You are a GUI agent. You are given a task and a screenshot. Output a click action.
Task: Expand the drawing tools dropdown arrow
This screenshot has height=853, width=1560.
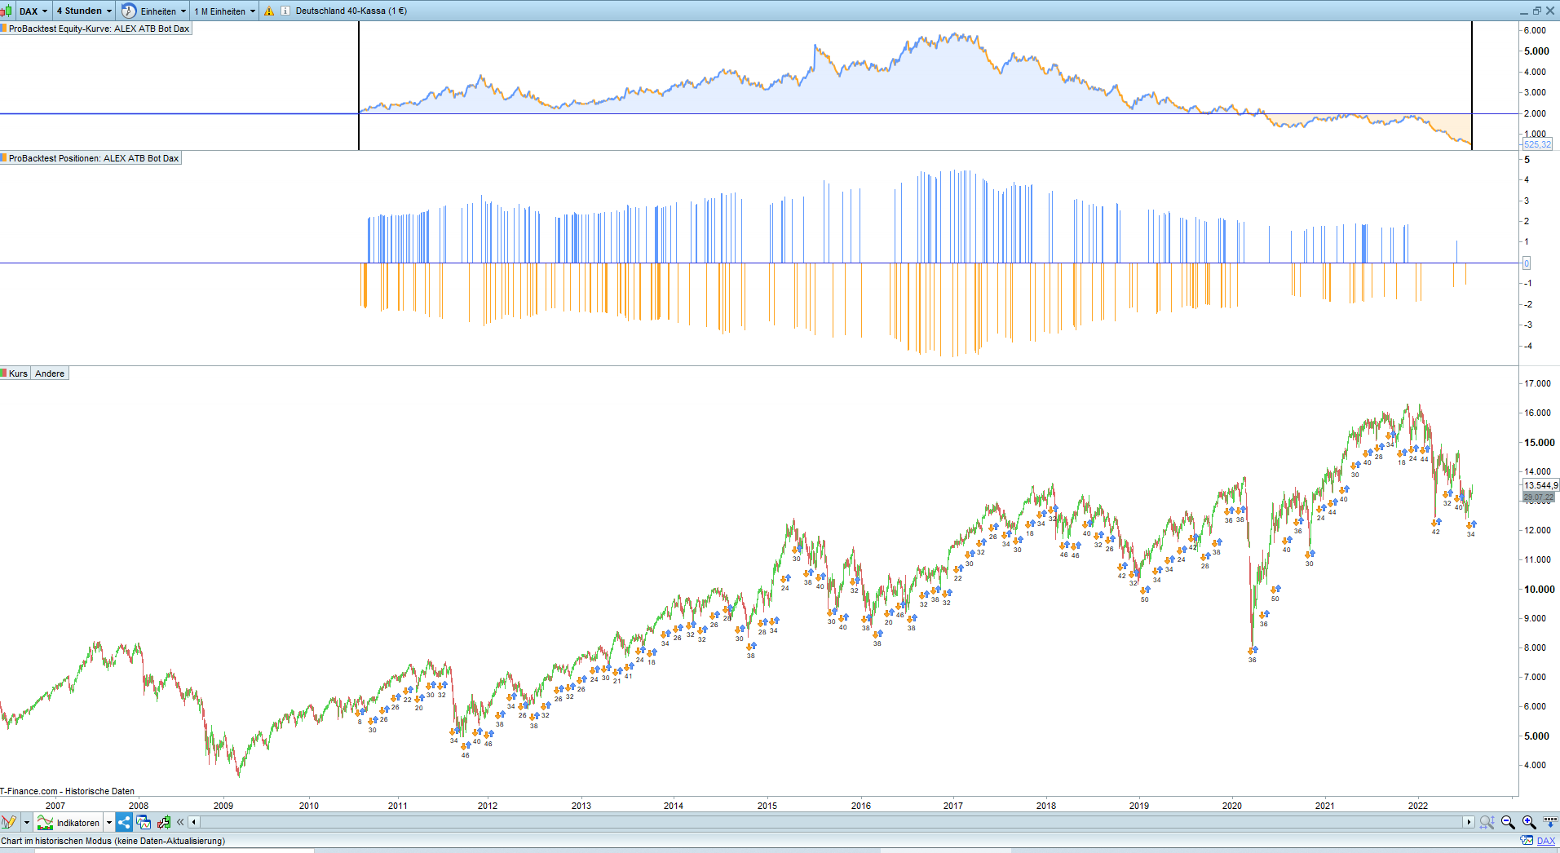coord(26,822)
